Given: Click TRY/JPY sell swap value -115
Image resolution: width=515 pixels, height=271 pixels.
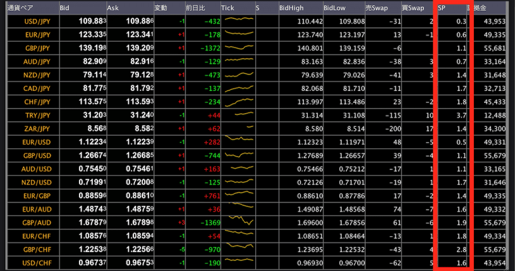Looking at the screenshot, I should [x=393, y=116].
